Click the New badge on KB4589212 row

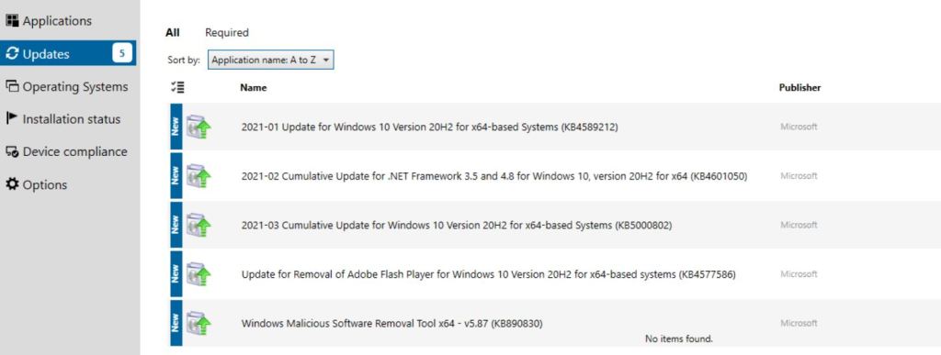pyautogui.click(x=176, y=127)
